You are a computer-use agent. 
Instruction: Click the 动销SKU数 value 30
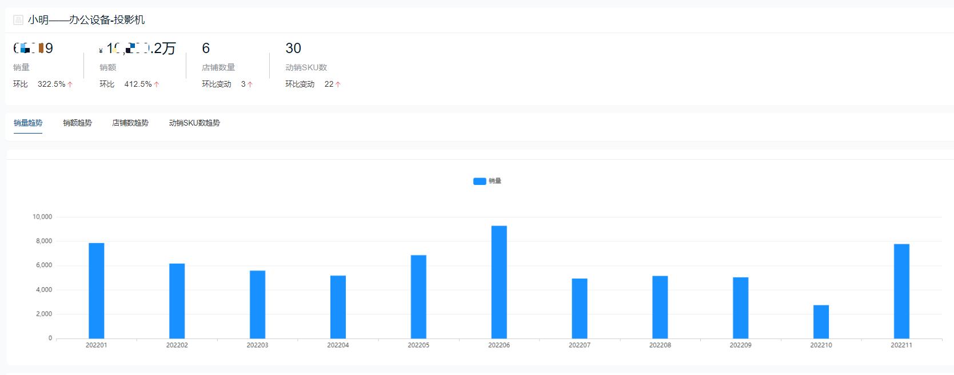(293, 49)
